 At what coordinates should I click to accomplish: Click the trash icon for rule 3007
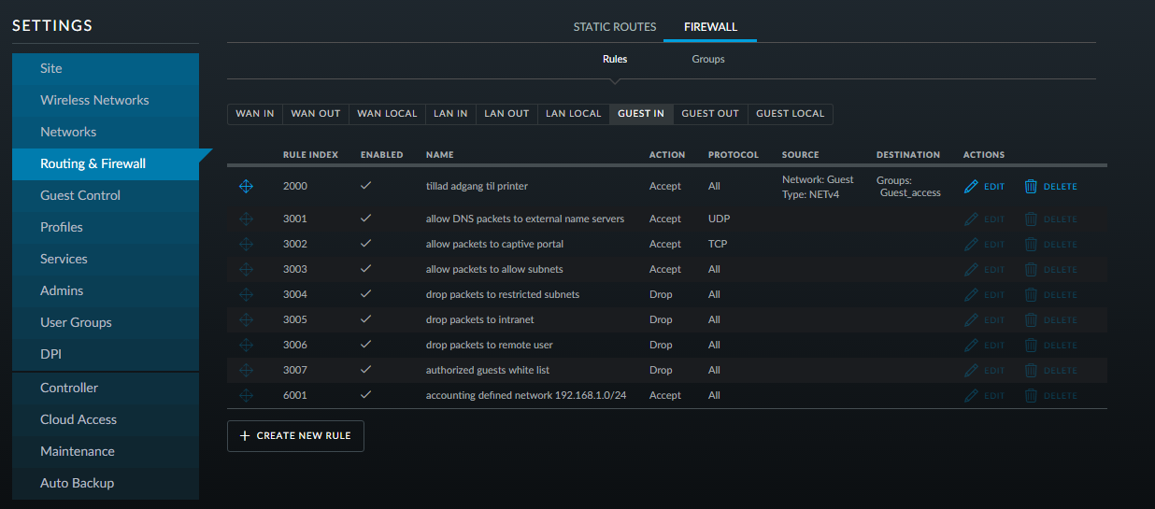[1031, 371]
